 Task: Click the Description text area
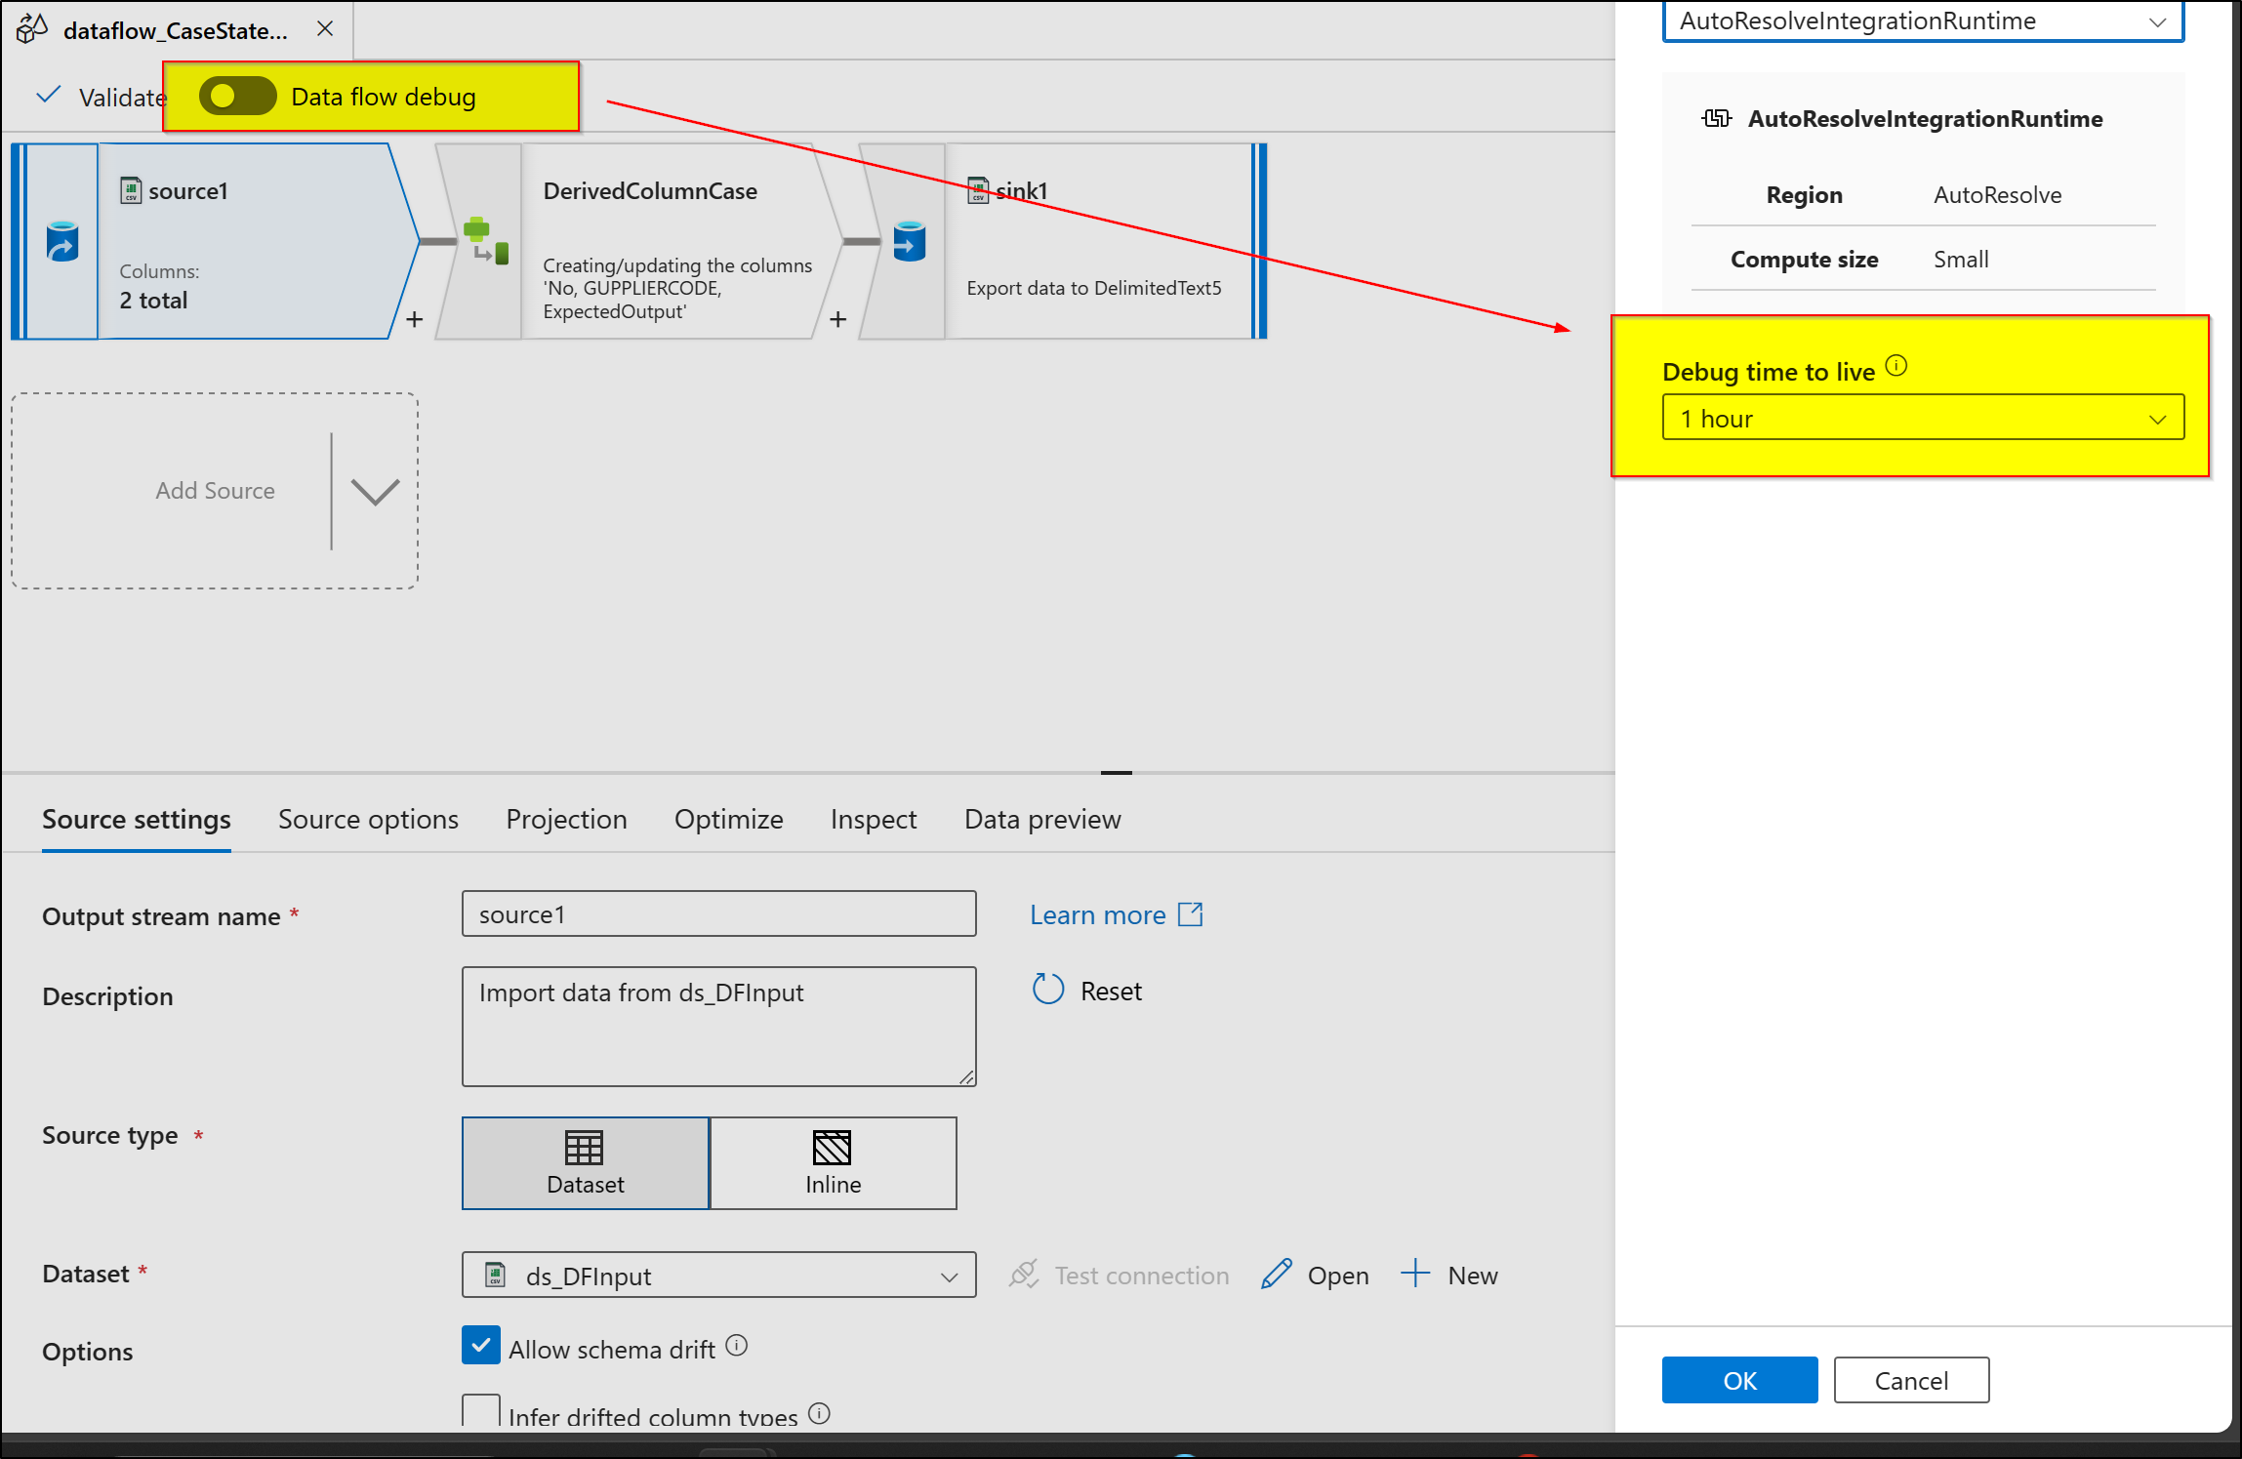pyautogui.click(x=719, y=1027)
